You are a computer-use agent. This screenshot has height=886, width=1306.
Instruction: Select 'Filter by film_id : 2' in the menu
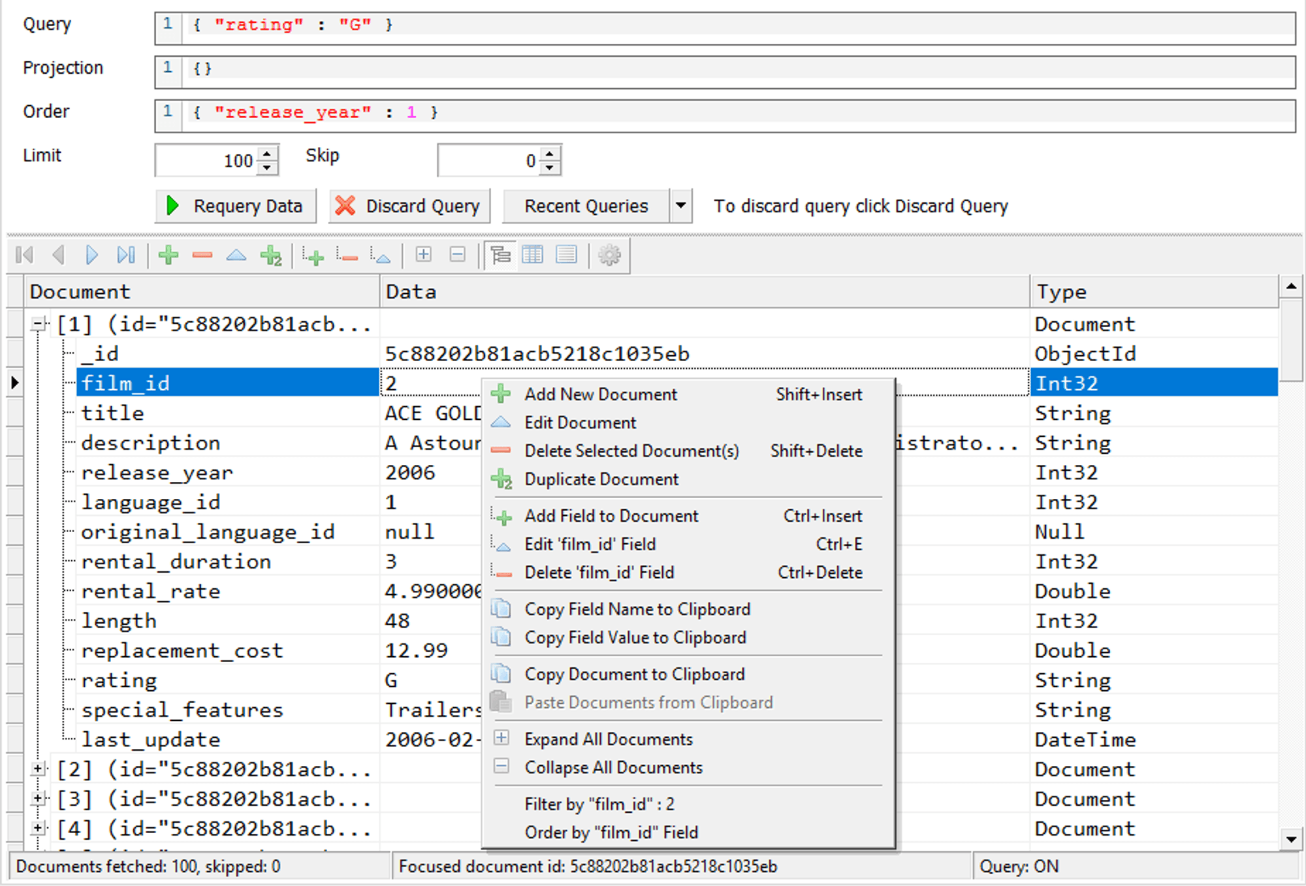pos(600,804)
